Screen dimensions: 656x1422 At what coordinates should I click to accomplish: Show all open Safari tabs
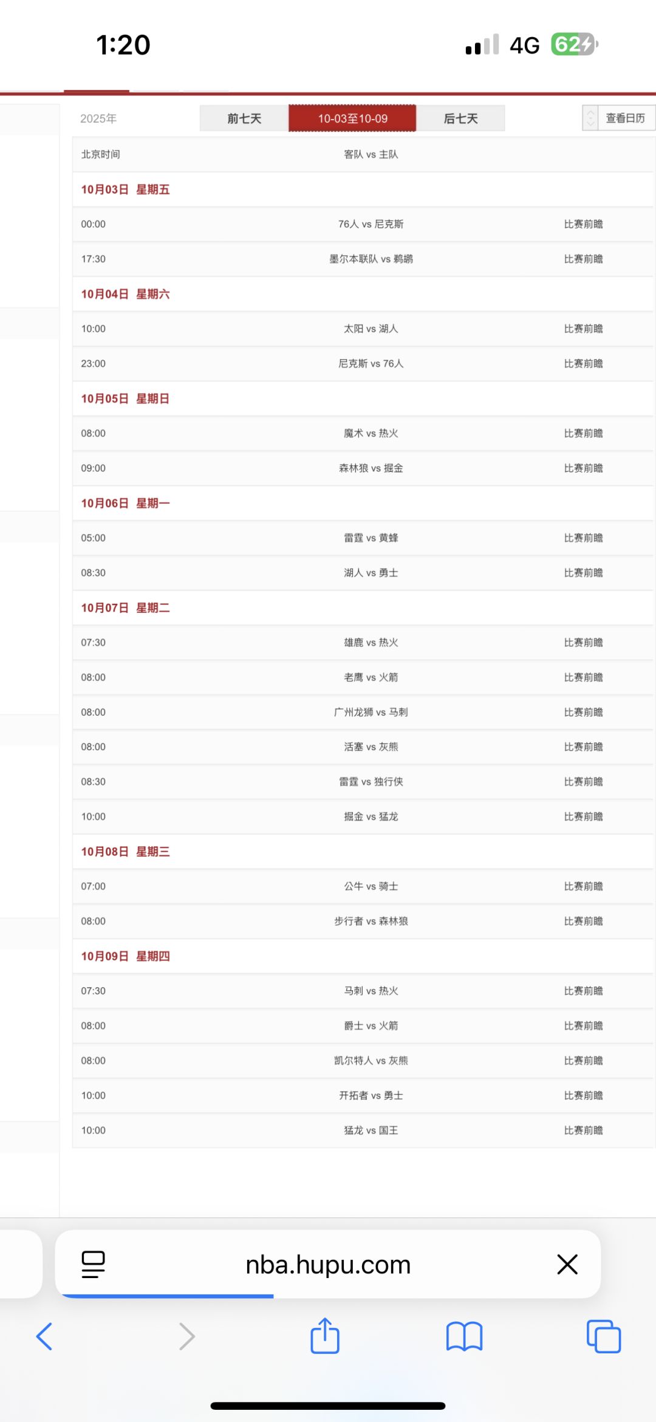tap(604, 1336)
